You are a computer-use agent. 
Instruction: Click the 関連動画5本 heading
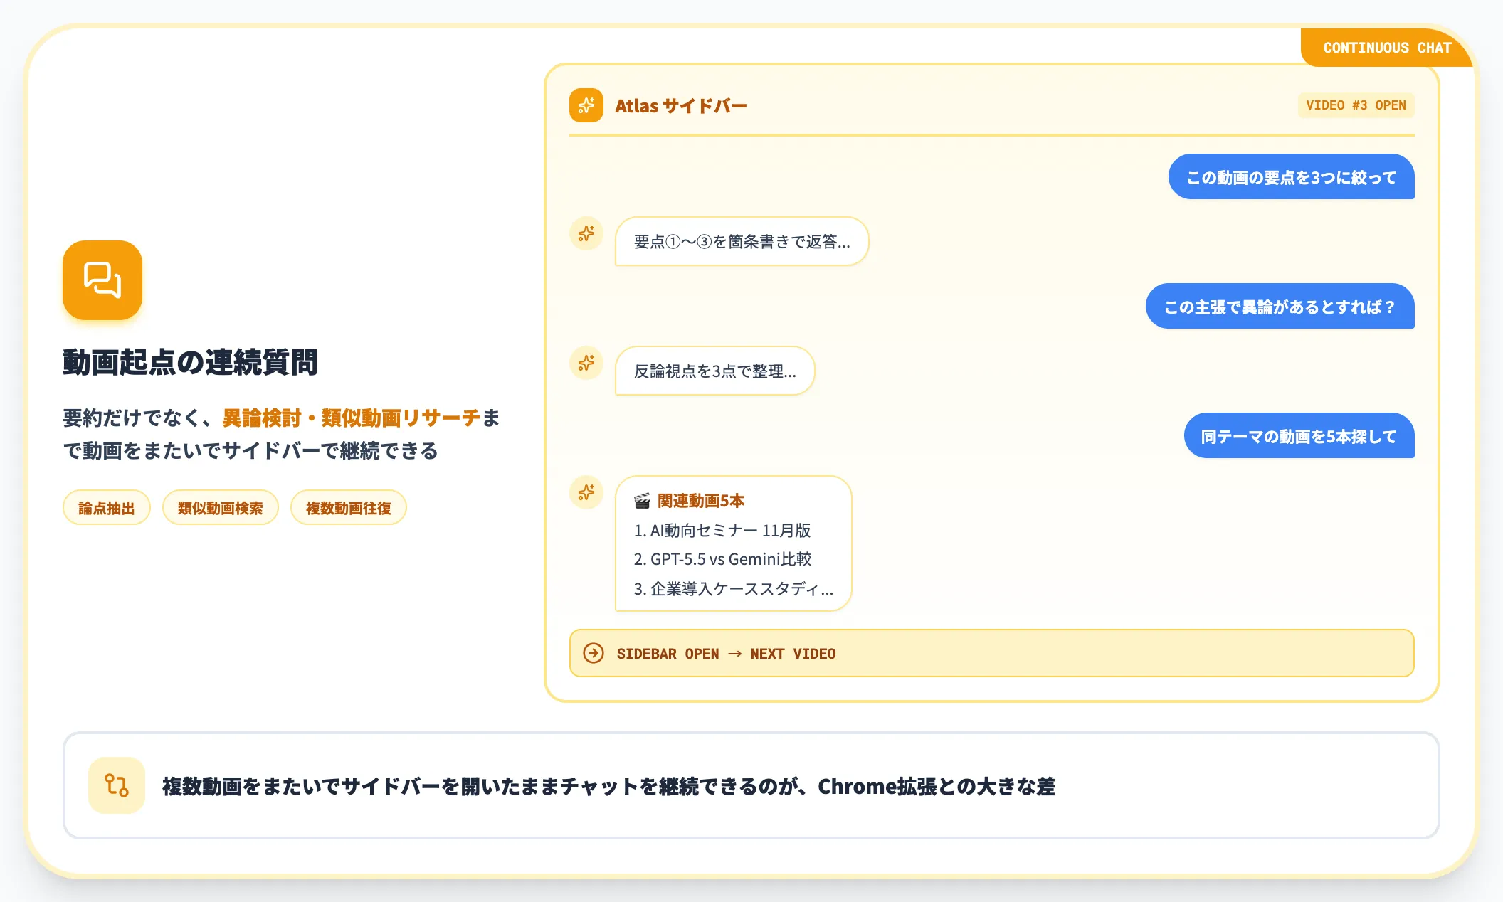pos(701,501)
